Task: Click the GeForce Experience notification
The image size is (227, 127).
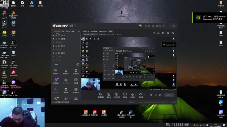Action: pos(210,18)
